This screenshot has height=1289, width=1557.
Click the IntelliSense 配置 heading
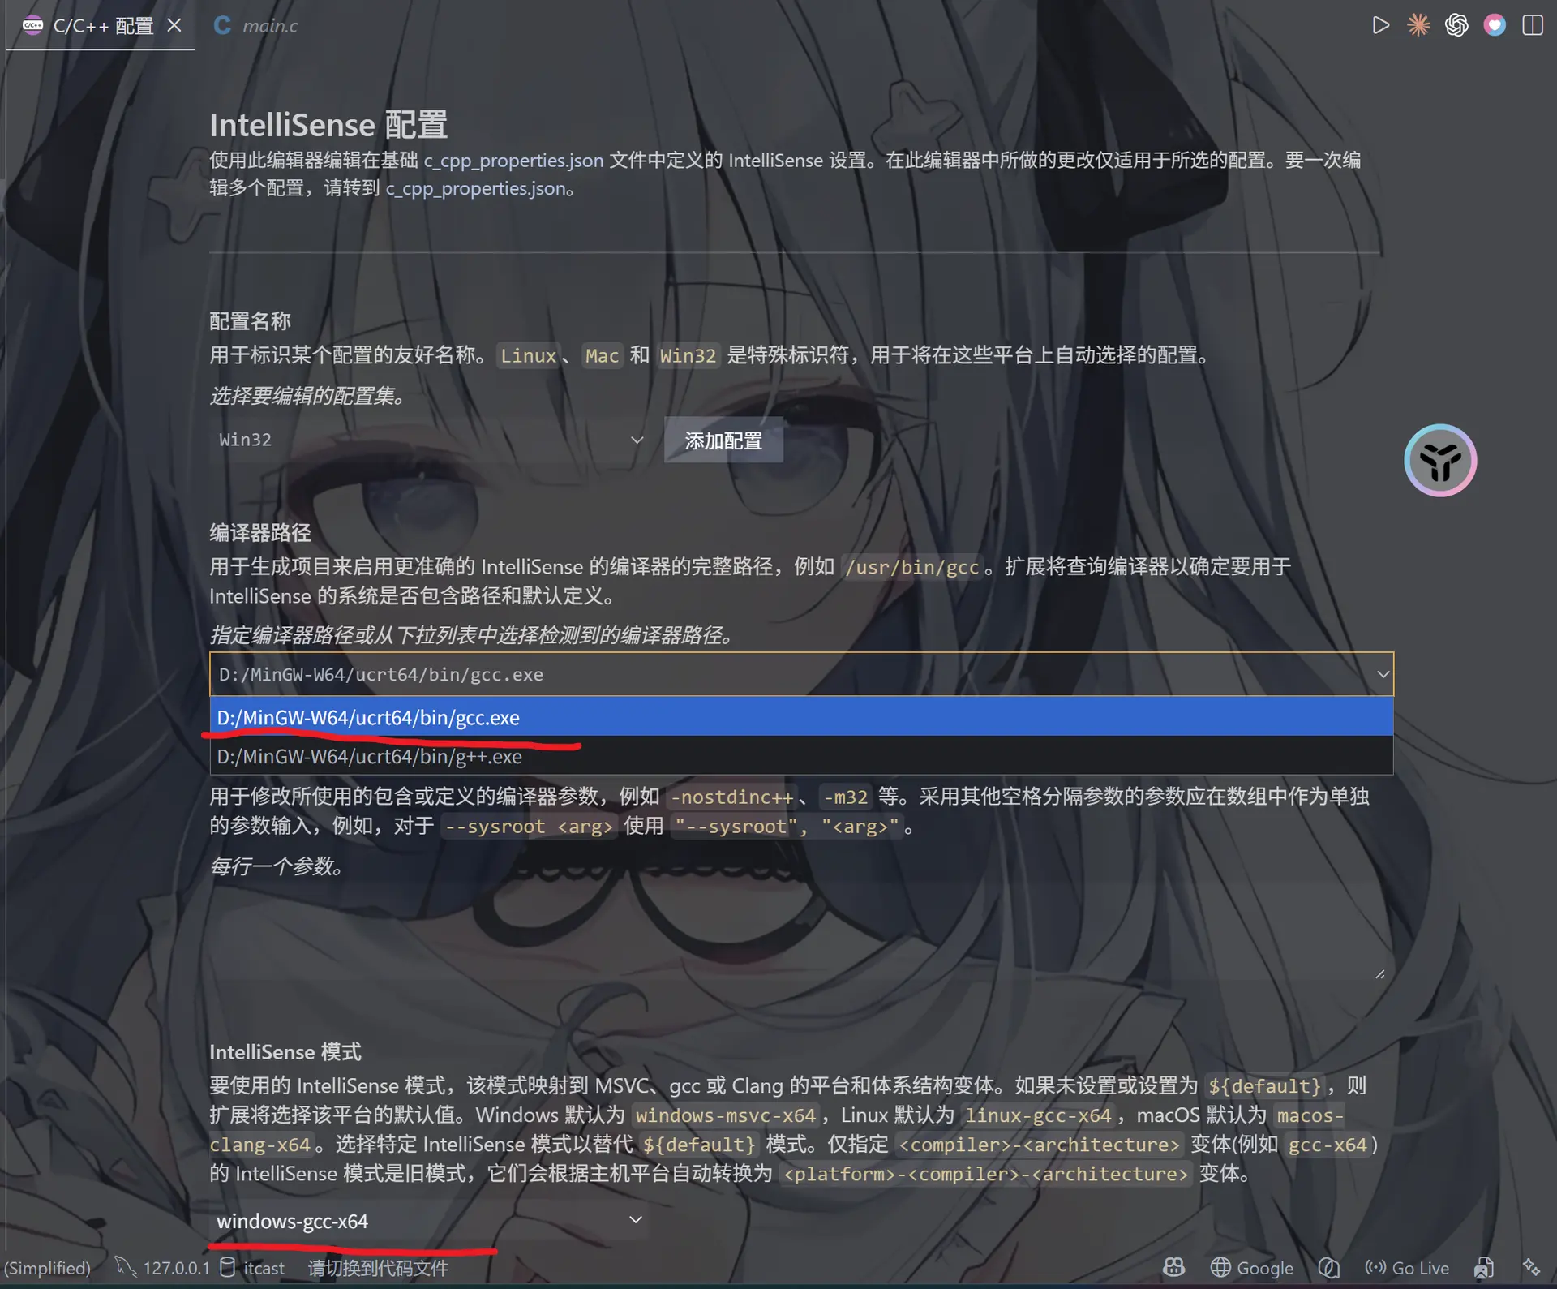tap(328, 125)
